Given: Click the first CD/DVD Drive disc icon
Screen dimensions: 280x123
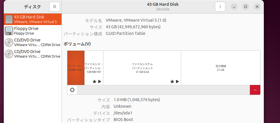Looking at the screenshot, I should 9,42.
